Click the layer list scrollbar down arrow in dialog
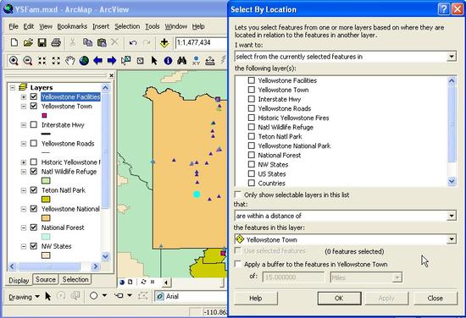 (x=452, y=181)
